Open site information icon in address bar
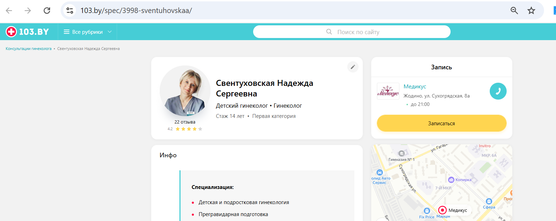 coord(70,11)
